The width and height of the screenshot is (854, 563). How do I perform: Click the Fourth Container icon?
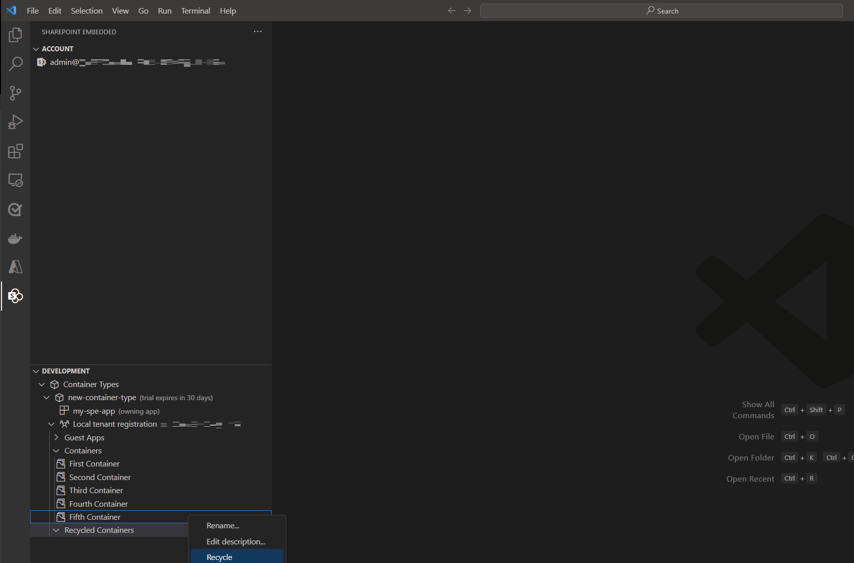click(61, 504)
